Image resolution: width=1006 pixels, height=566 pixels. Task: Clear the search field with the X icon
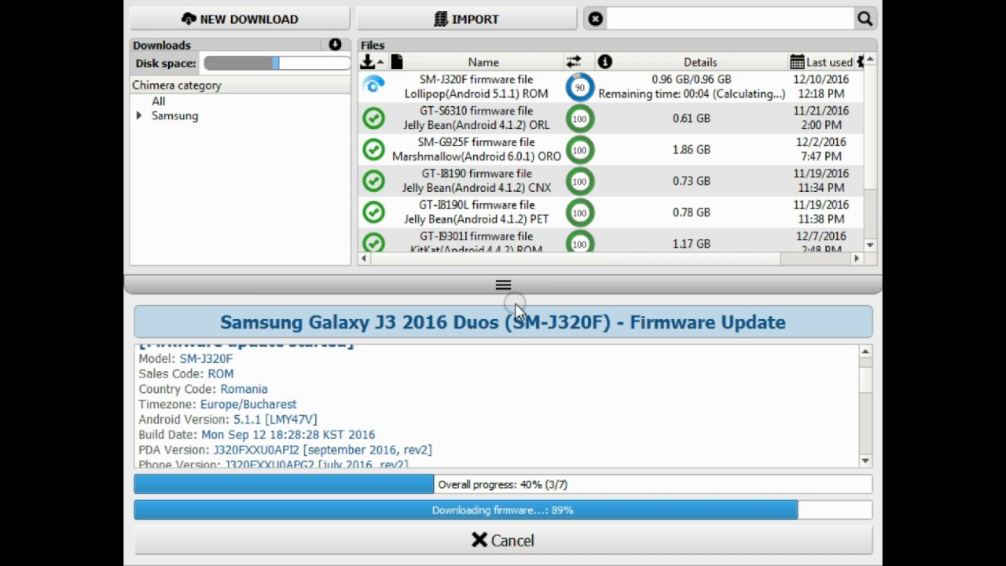[x=596, y=19]
